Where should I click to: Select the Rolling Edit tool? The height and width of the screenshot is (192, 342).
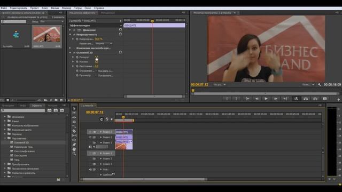click(x=74, y=122)
